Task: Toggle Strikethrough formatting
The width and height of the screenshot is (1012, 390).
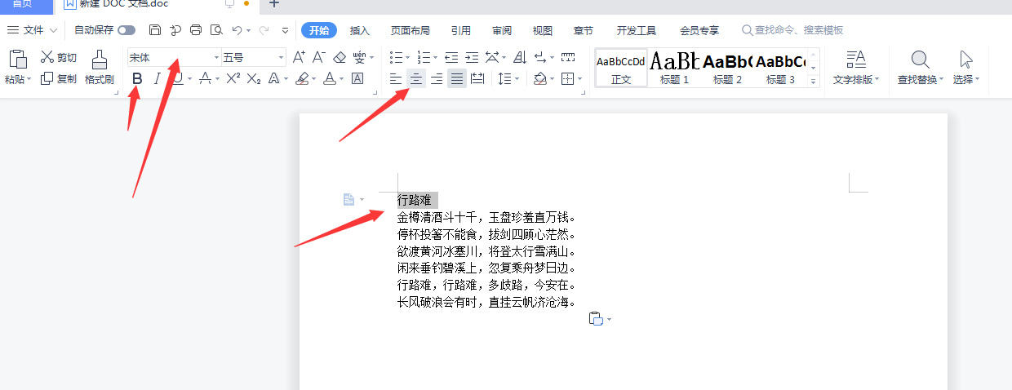Action: coord(205,79)
